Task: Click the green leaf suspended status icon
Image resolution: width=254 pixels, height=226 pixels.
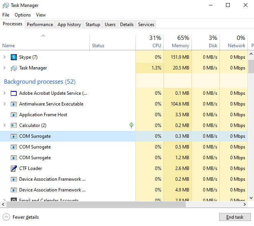Action: 131,125
